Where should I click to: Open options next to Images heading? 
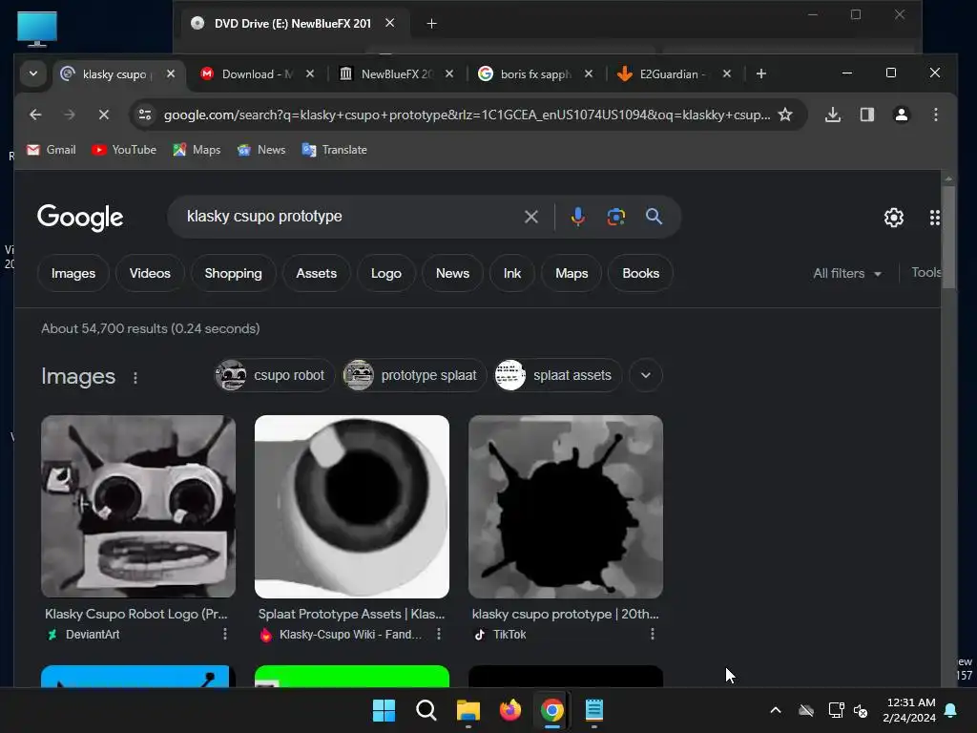pyautogui.click(x=135, y=378)
